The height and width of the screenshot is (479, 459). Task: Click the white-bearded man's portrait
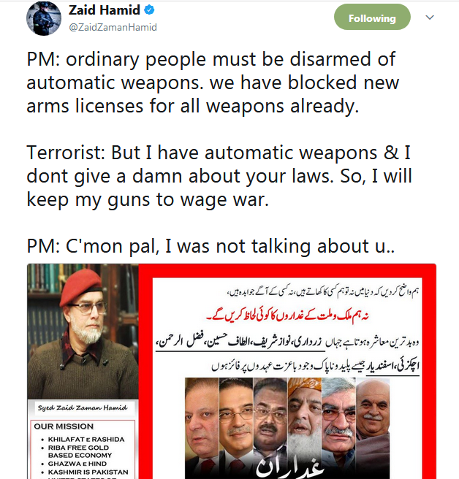click(305, 428)
